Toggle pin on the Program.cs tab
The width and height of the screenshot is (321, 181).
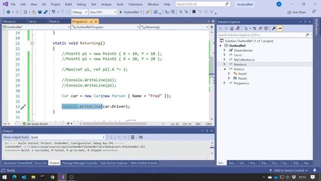[91, 22]
